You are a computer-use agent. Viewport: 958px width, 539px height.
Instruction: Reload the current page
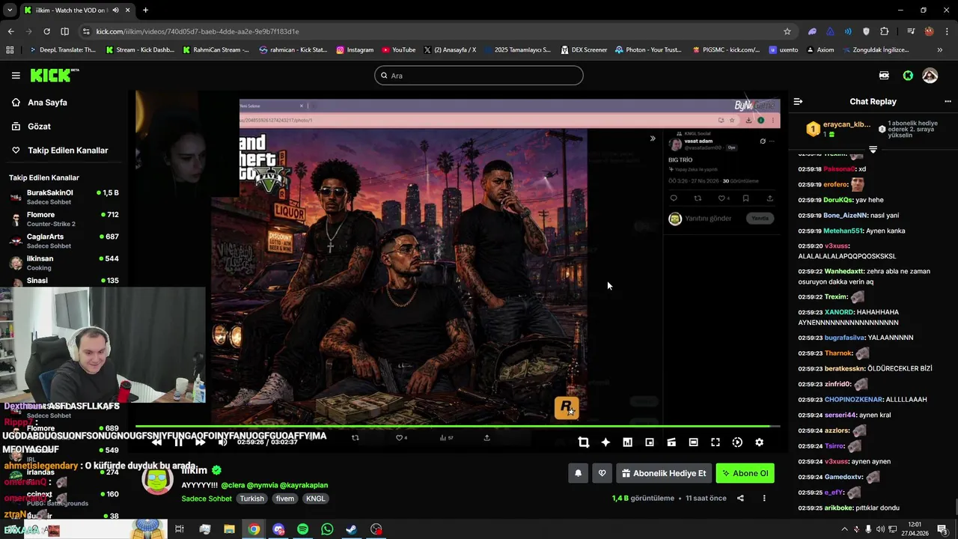coord(46,31)
